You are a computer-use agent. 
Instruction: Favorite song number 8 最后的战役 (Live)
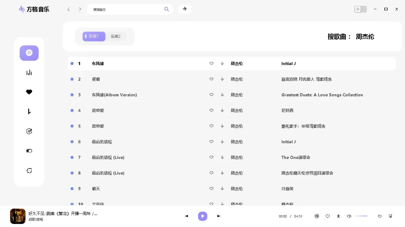(x=211, y=173)
